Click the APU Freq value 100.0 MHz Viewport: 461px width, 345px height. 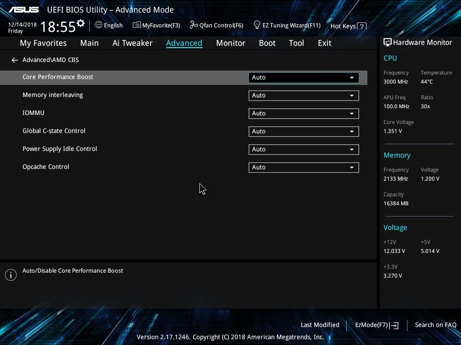click(396, 106)
